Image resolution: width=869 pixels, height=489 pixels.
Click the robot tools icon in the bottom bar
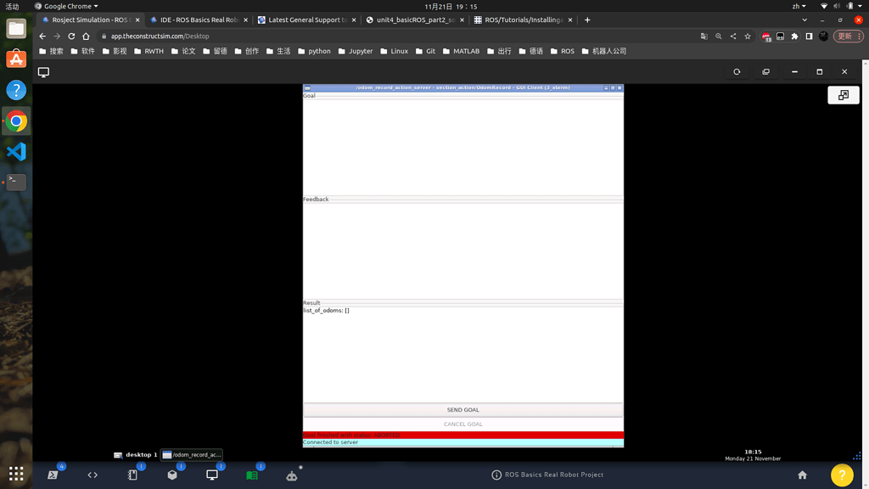point(292,475)
